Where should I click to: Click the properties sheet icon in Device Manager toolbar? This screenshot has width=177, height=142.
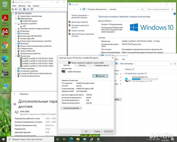20,9
